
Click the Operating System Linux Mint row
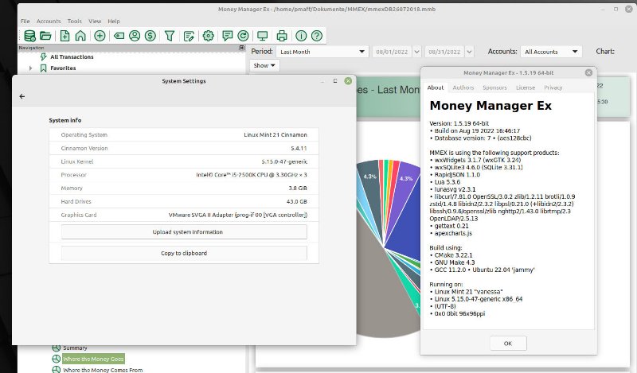point(184,134)
